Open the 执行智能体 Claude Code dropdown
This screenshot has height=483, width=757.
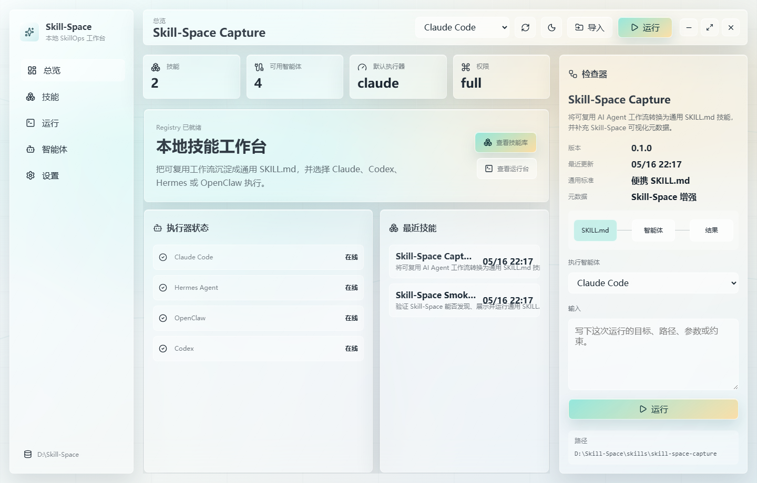point(653,283)
